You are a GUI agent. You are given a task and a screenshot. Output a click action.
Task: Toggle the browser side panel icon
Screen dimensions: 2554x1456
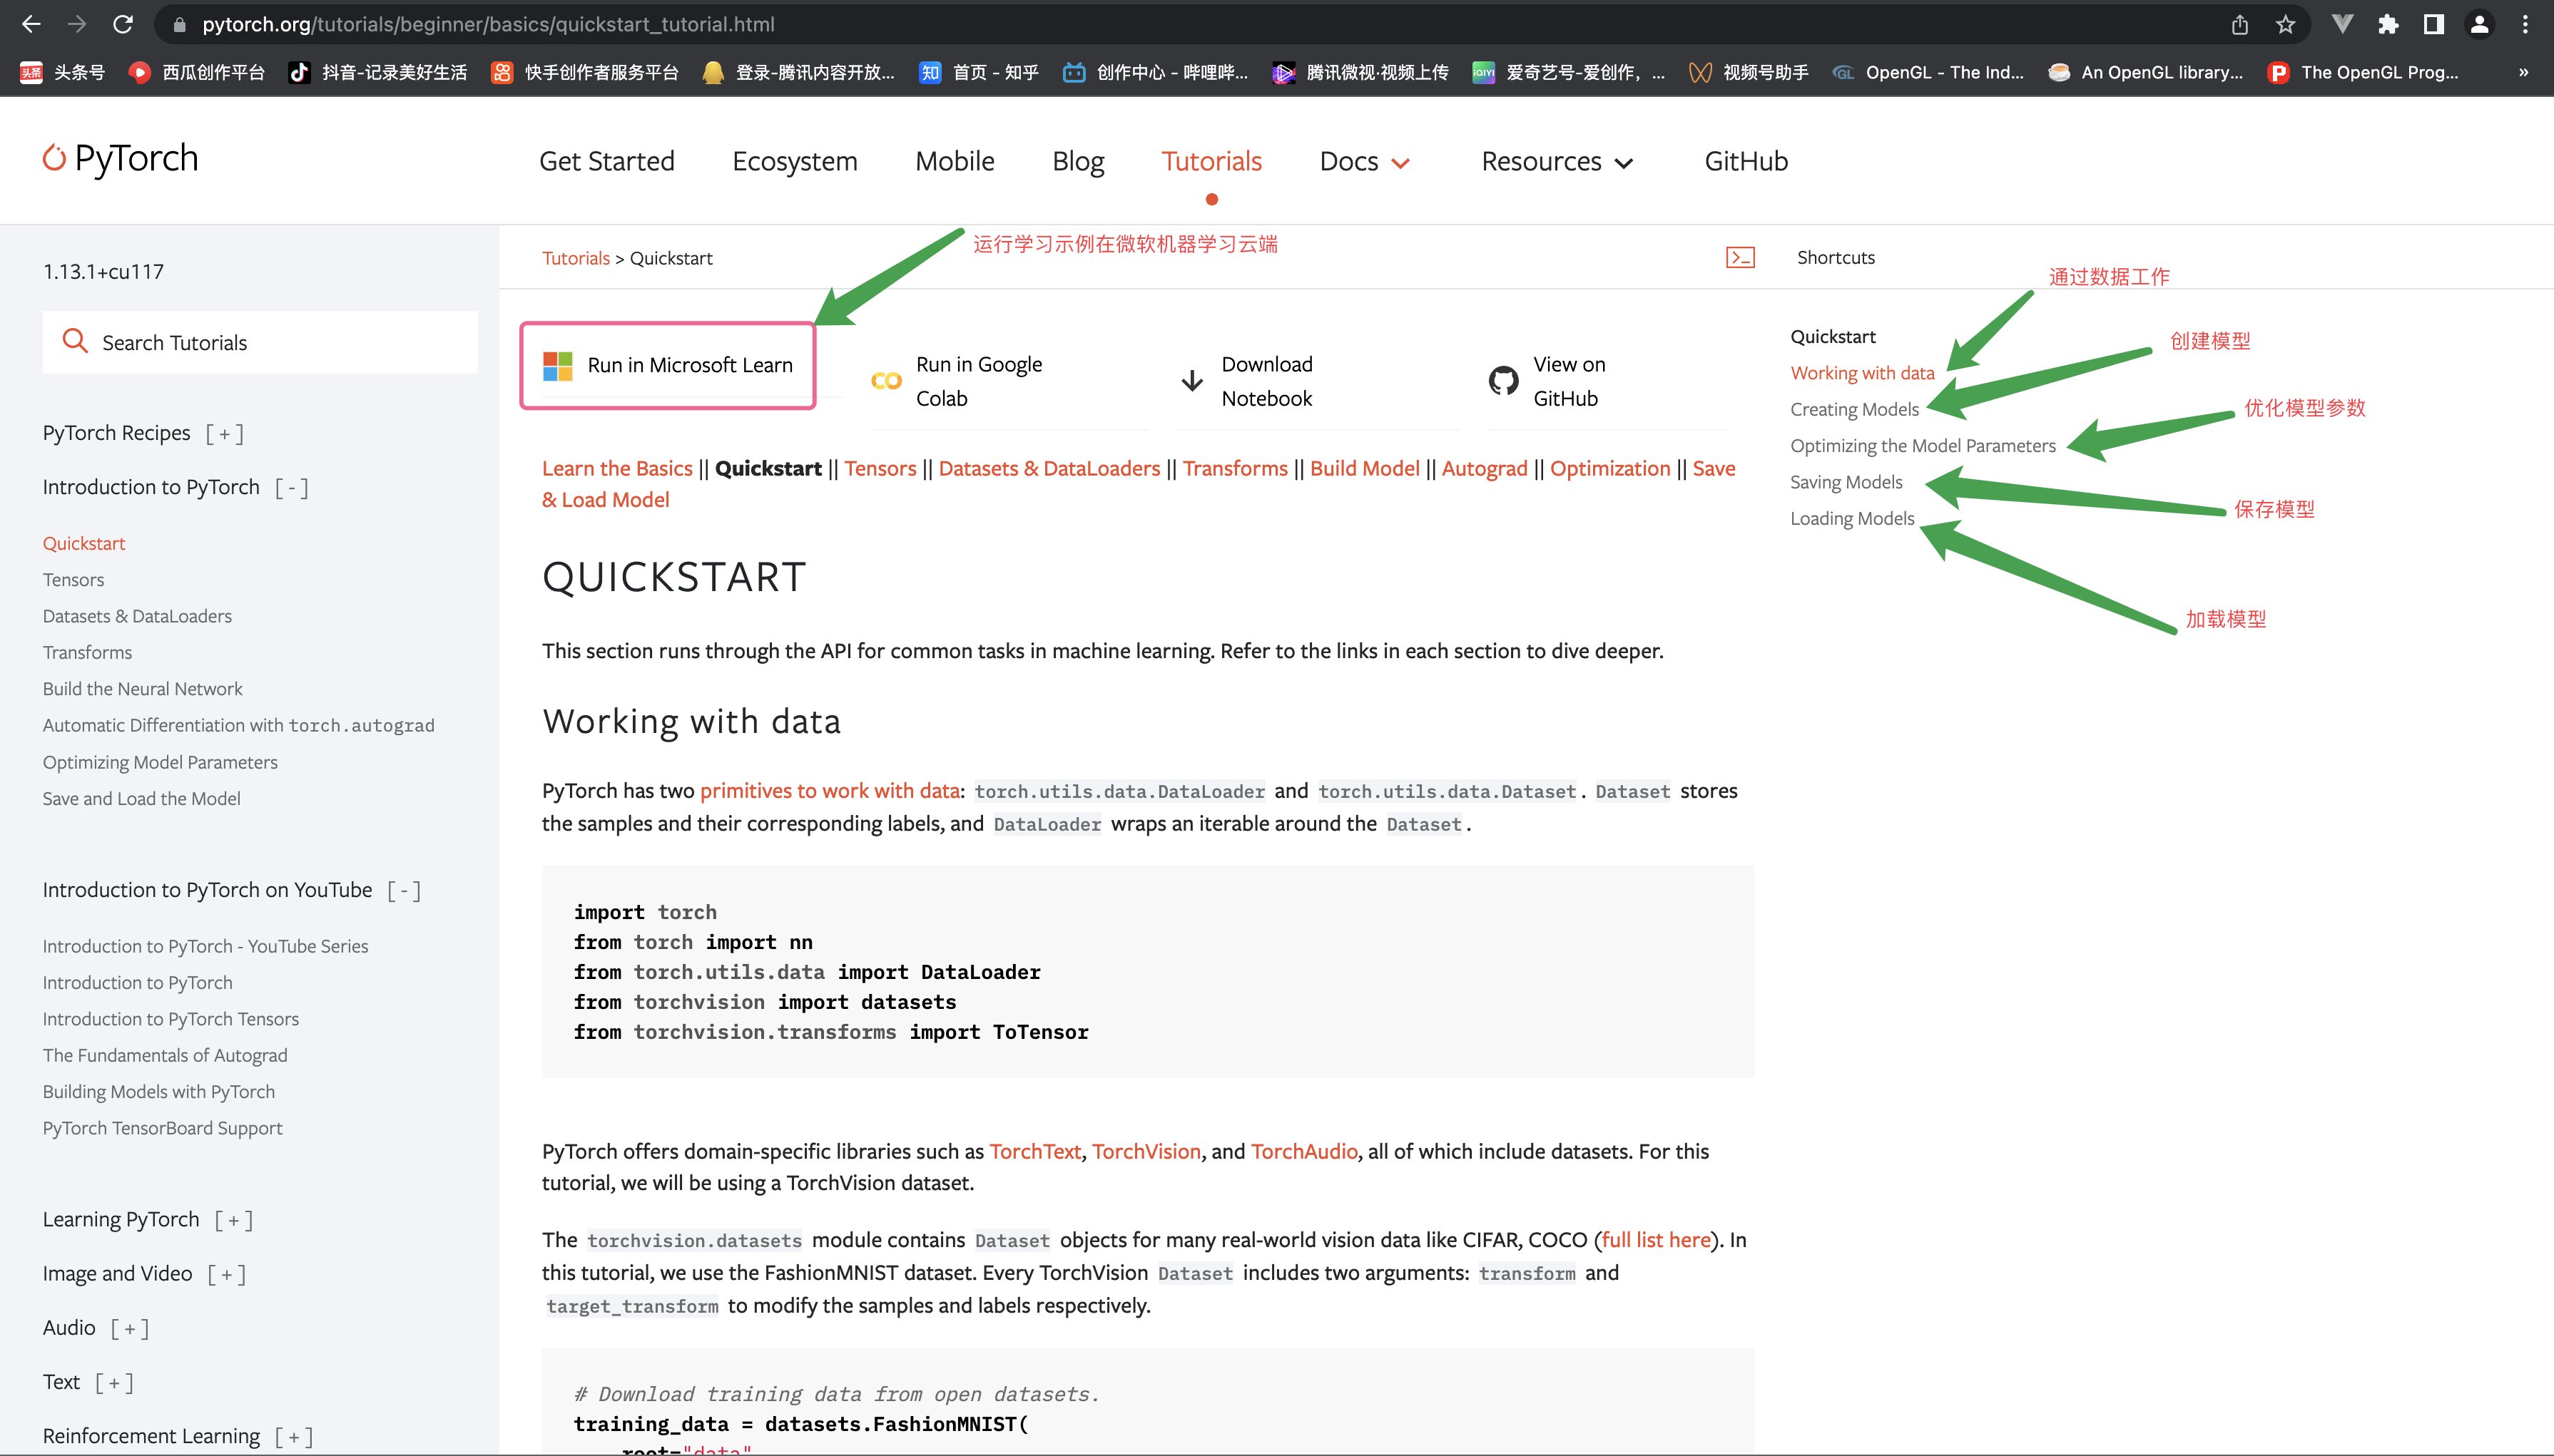(2433, 24)
